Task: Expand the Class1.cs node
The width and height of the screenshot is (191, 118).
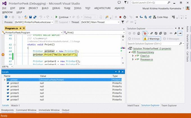Action: pyautogui.click(x=133, y=56)
